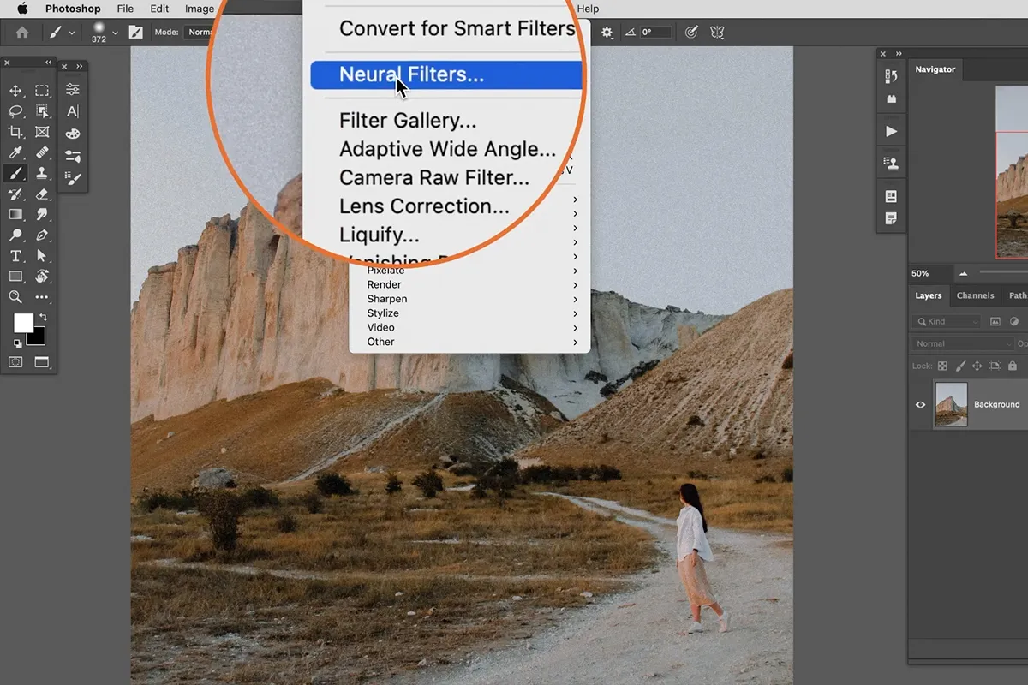Switch to the Channels tab

coord(976,295)
